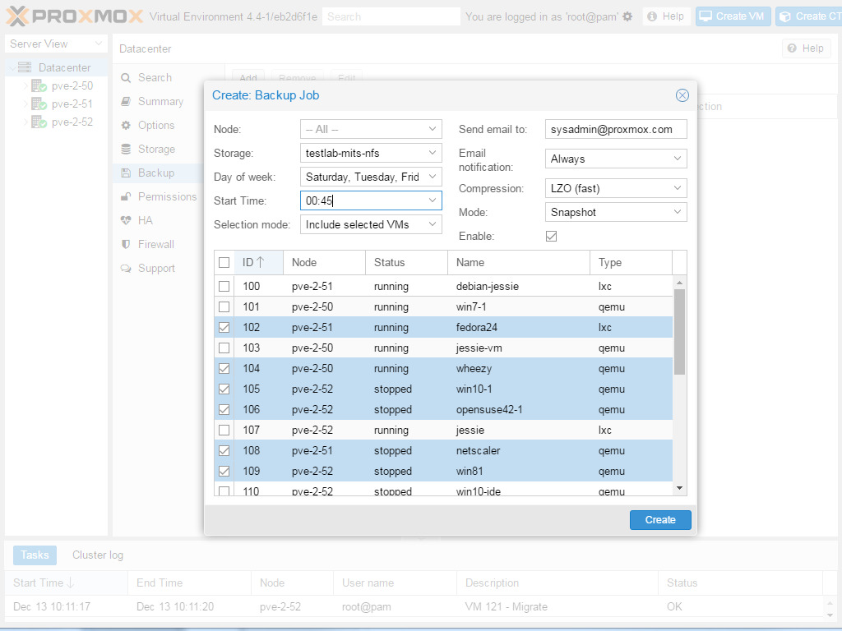Click the Permissions unlock icon
Image resolution: width=842 pixels, height=631 pixels.
(126, 196)
